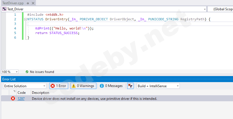Sort by the Code column header
233x119 pixels.
pos(22,93)
